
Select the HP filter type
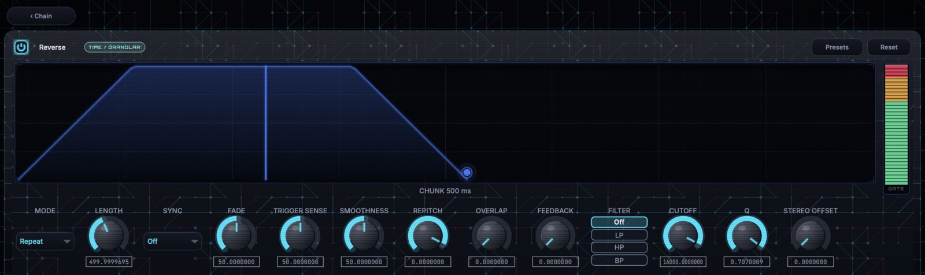(619, 247)
